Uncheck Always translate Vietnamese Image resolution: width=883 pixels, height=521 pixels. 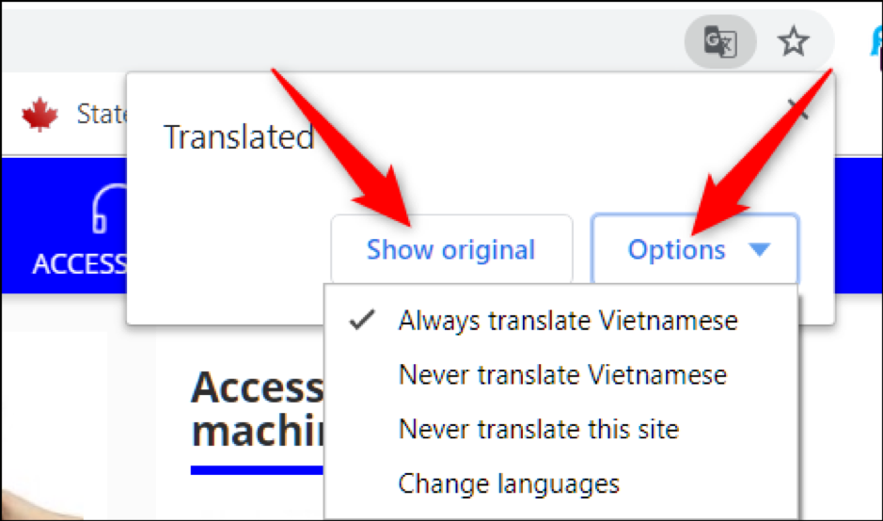coord(568,321)
